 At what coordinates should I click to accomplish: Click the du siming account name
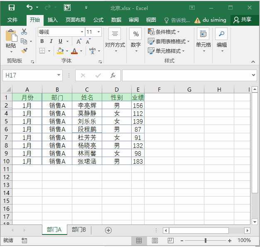tap(214, 20)
